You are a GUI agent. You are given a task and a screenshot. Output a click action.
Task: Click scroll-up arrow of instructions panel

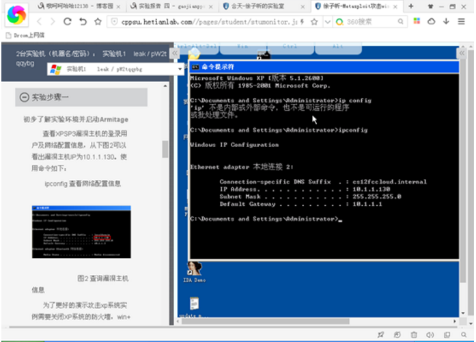click(165, 86)
